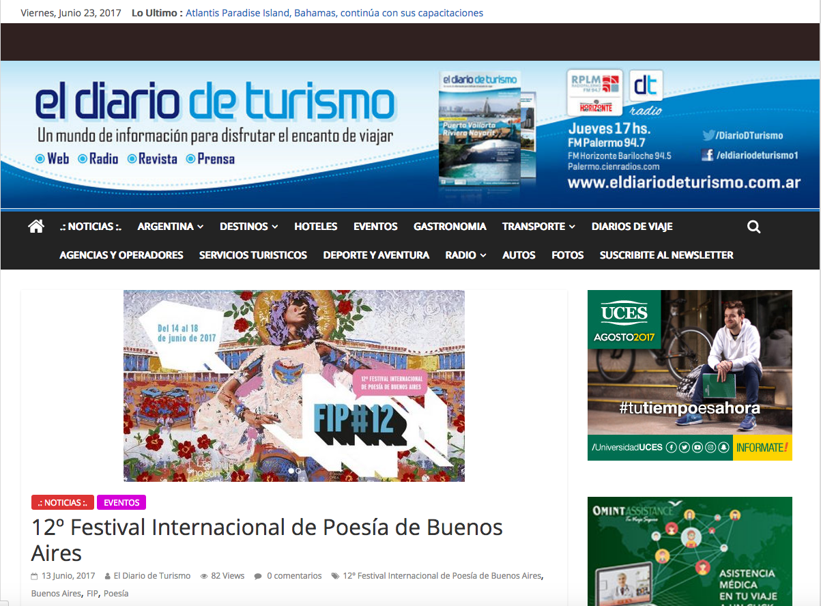This screenshot has height=606, width=821.
Task: Click the 82 Views count
Action: pyautogui.click(x=227, y=576)
